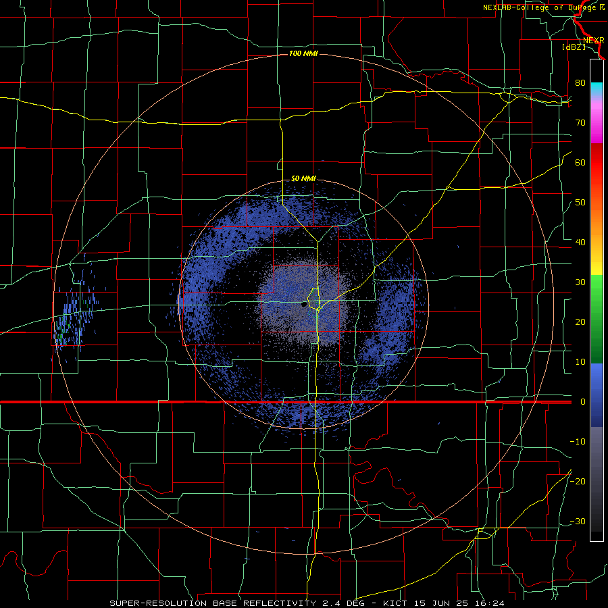Click the red segment of the color bar
608x608 pixels.
coord(597,165)
